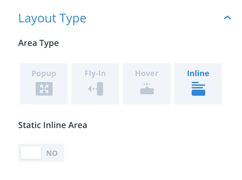Click the tall rounded panel in Fly-In icon

tap(100, 89)
